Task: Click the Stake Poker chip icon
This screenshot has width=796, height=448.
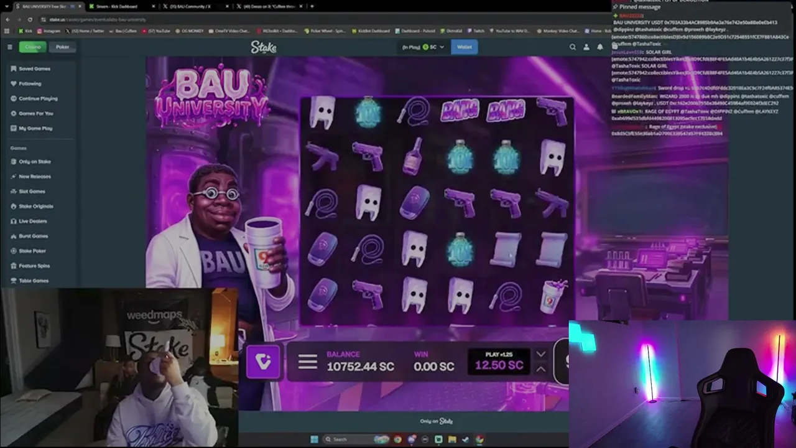Action: [x=14, y=251]
